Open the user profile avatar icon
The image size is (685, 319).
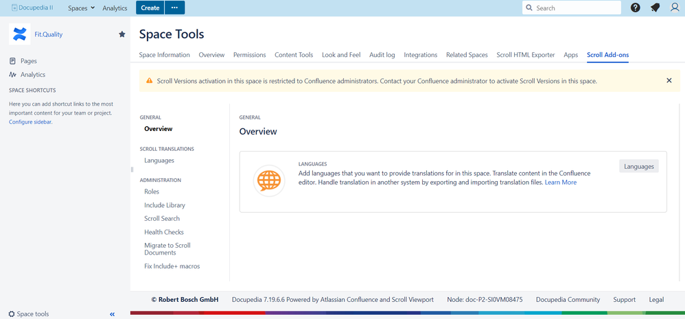point(675,8)
